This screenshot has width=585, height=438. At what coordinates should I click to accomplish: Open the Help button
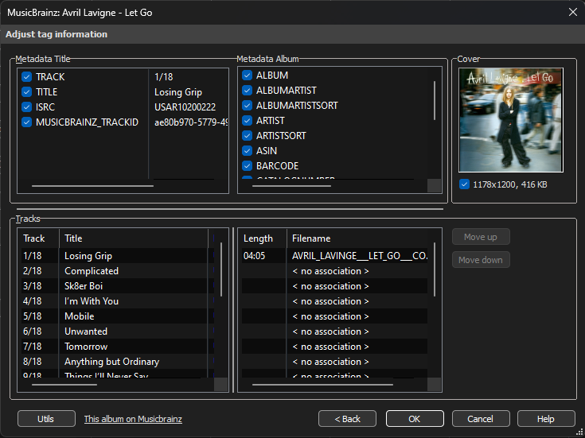coord(546,419)
